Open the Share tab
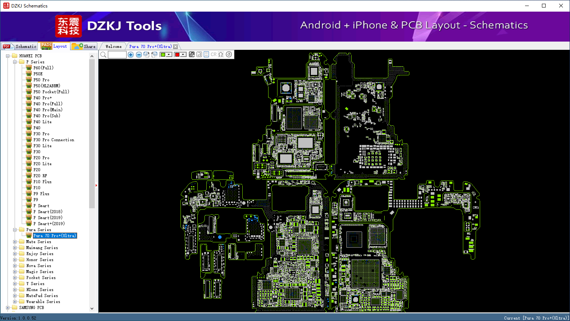 [84, 46]
